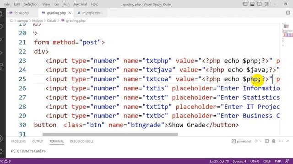
Task: Close the grading.php tab
Action: (70, 13)
